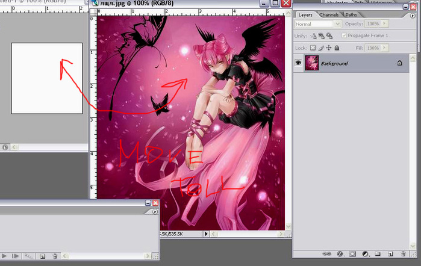The width and height of the screenshot is (421, 266).
Task: Hide the Background layer via eye icon
Action: (298, 63)
